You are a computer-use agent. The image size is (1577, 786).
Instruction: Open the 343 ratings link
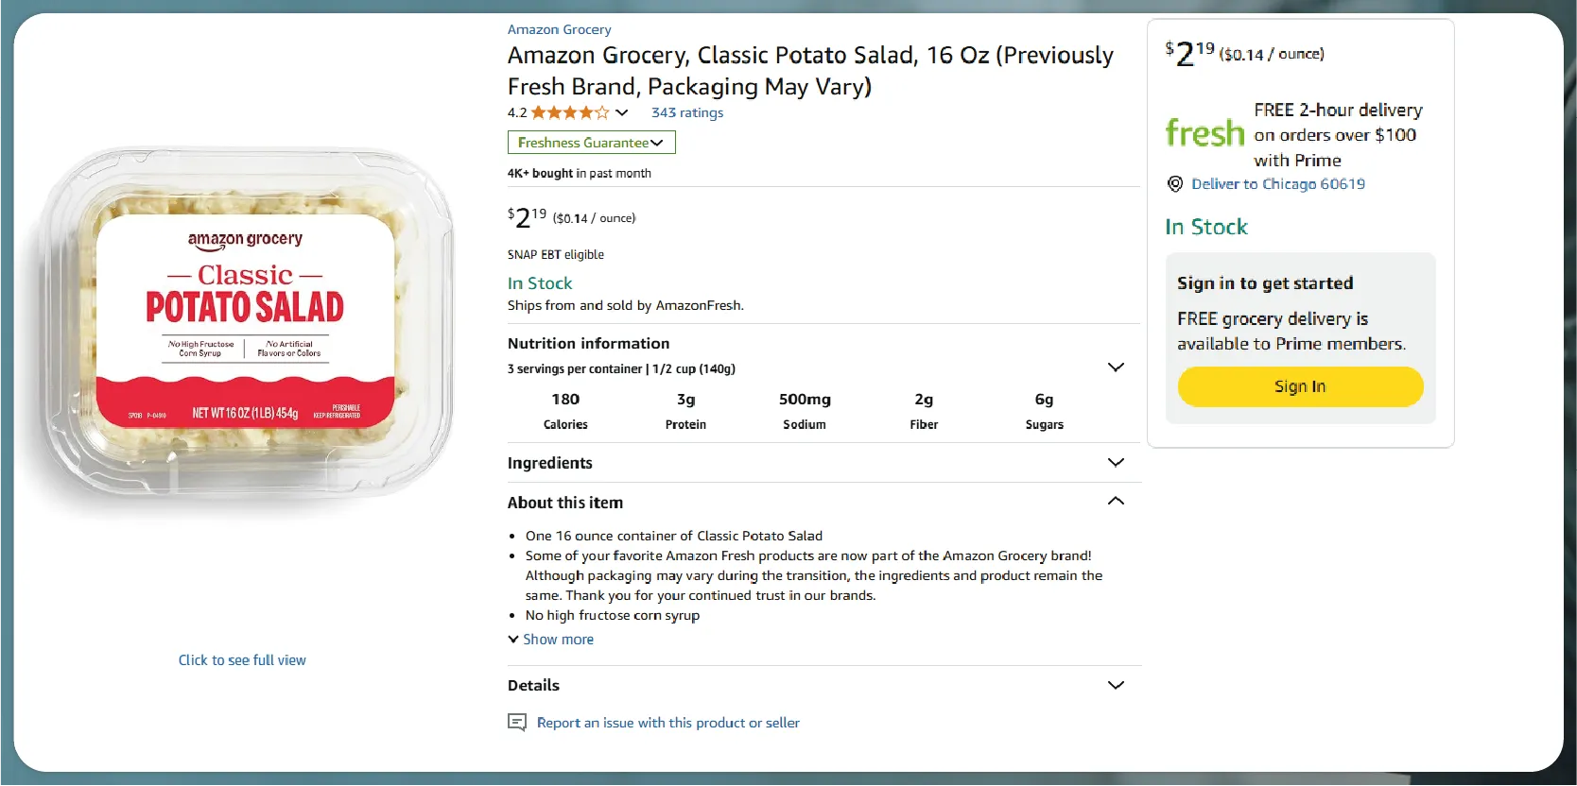tap(687, 112)
